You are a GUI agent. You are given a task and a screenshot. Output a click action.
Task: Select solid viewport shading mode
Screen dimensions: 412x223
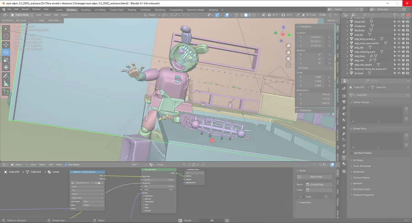(x=246, y=15)
